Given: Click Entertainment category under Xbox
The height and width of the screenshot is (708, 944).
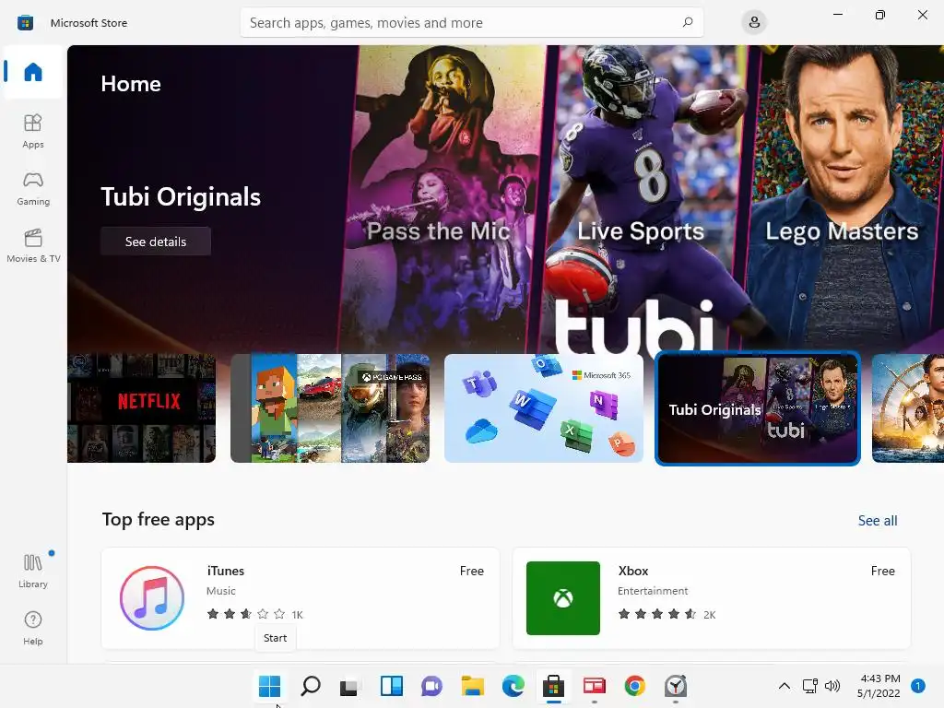Looking at the screenshot, I should click(653, 591).
